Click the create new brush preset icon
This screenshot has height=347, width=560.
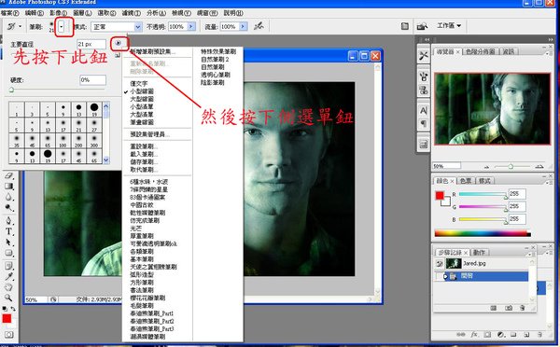[x=118, y=55]
